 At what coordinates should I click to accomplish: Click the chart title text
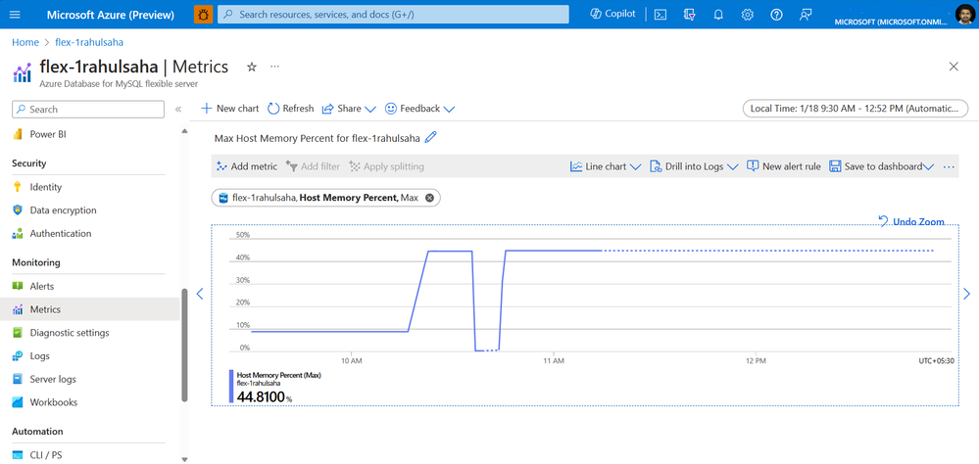(318, 138)
